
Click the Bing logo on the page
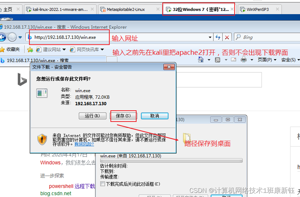point(22,80)
